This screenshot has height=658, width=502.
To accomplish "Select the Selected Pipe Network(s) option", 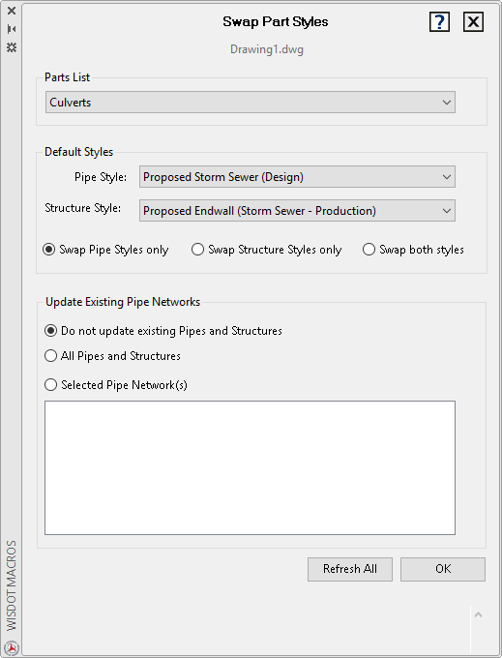I will [116, 385].
